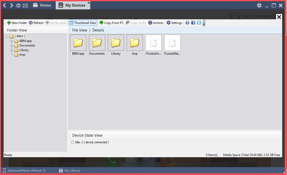Open Settings in the toolbar
Image resolution: width=287 pixels, height=175 pixels.
click(174, 23)
